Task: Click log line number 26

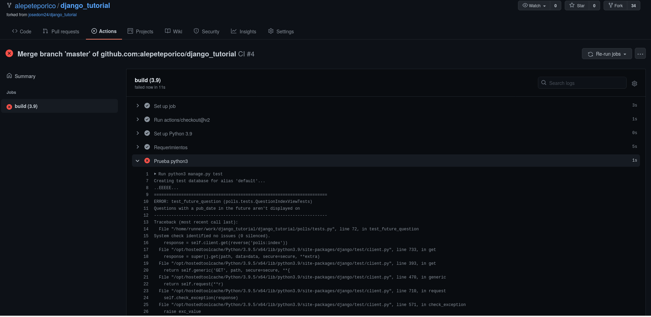Action: point(146,311)
